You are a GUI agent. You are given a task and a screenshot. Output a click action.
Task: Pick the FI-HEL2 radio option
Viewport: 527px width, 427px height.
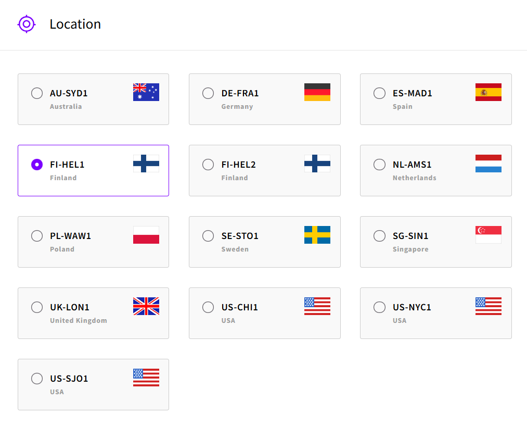tap(208, 165)
